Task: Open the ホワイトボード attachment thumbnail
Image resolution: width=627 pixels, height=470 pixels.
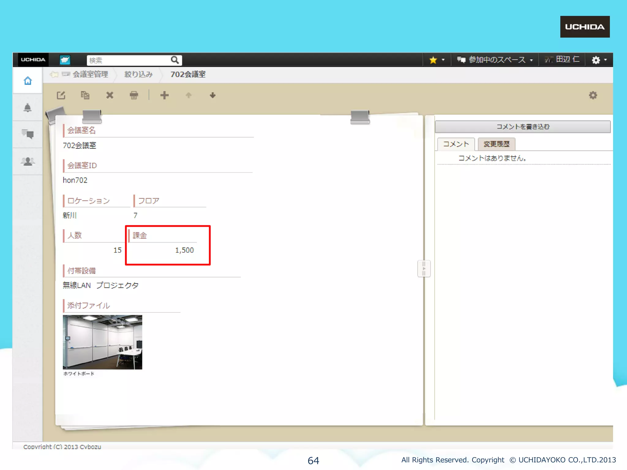Action: tap(102, 342)
